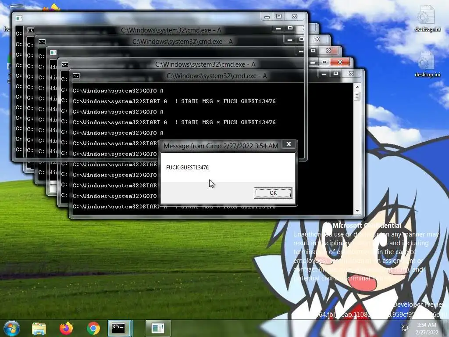Click the system icon of the backmost window
Image resolution: width=449 pixels, height=337 pixels.
click(x=19, y=18)
